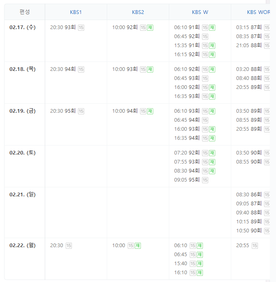Click the KBS World 09:05 87회 entry
Viewport: 276px width, 282px height.
click(x=249, y=204)
